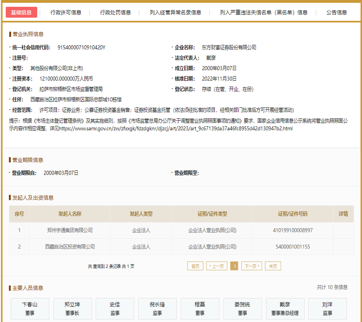Switch to 公告信息 tab
The width and height of the screenshot is (362, 322).
coord(337,13)
